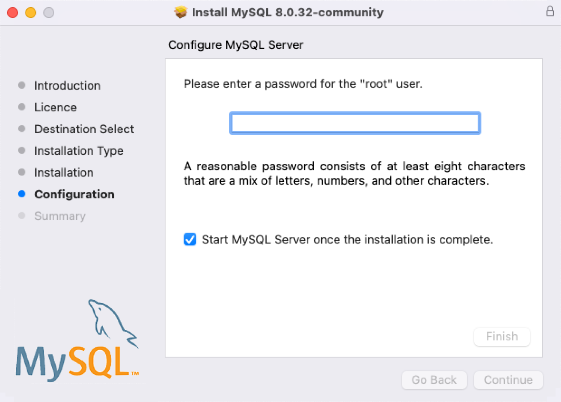
Task: Uncheck Start MySQL Server after installation
Action: point(190,239)
